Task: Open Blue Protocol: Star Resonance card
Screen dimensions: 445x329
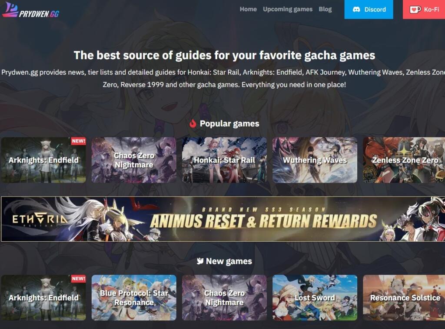Action: (134, 298)
